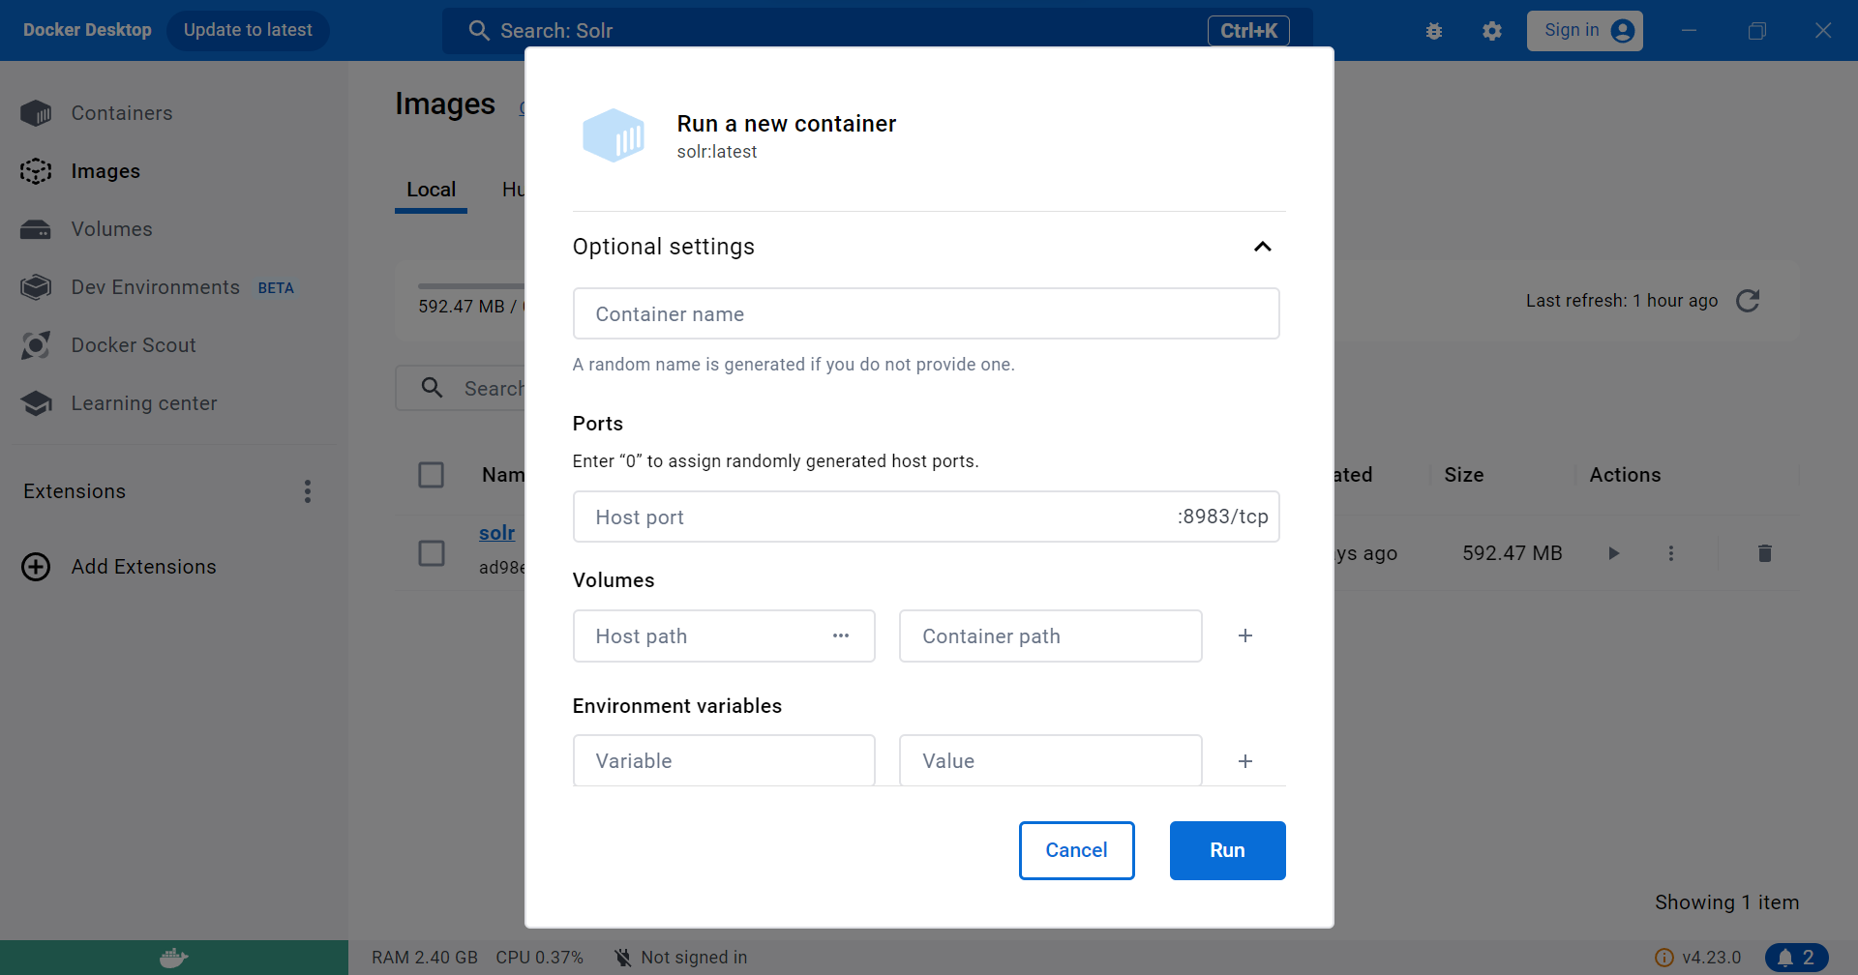Screen dimensions: 1858x975
Task: Focus the Container name field
Action: pyautogui.click(x=926, y=313)
